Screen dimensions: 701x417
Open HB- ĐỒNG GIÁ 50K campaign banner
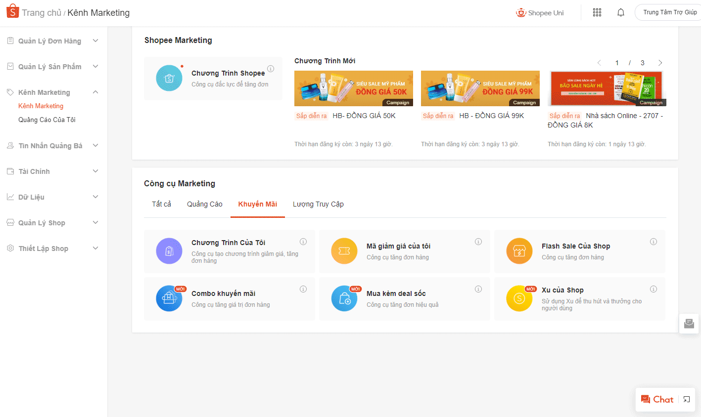[354, 88]
